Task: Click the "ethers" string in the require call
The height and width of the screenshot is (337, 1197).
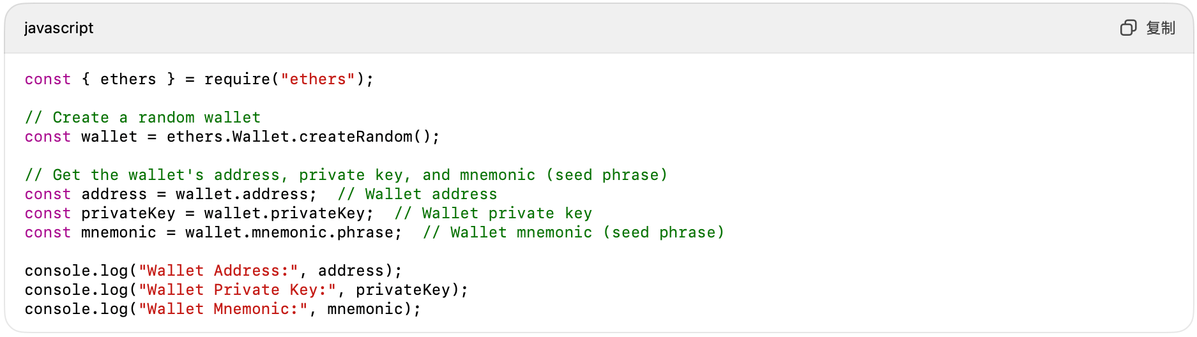Action: click(x=317, y=79)
